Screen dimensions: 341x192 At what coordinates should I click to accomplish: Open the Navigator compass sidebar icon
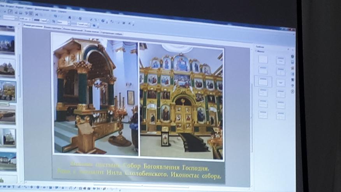pyautogui.click(x=292, y=92)
